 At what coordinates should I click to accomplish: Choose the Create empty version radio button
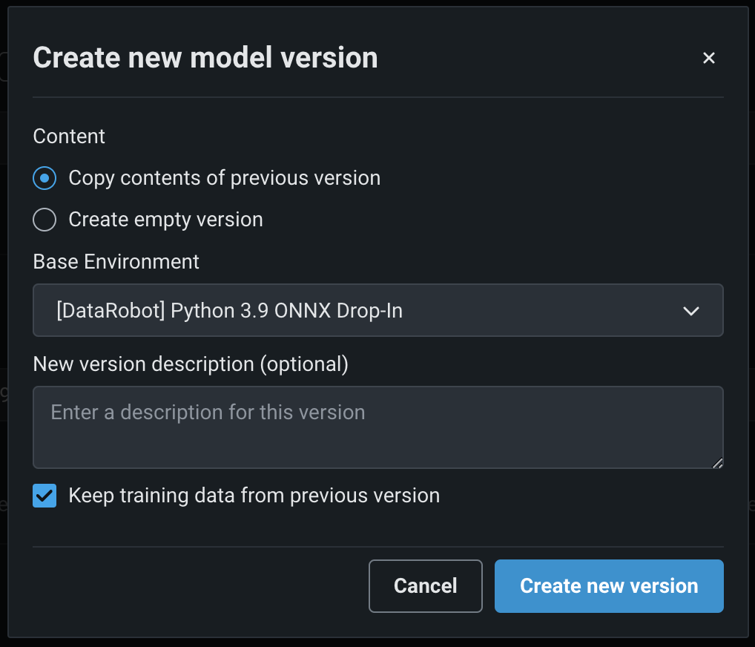[45, 220]
